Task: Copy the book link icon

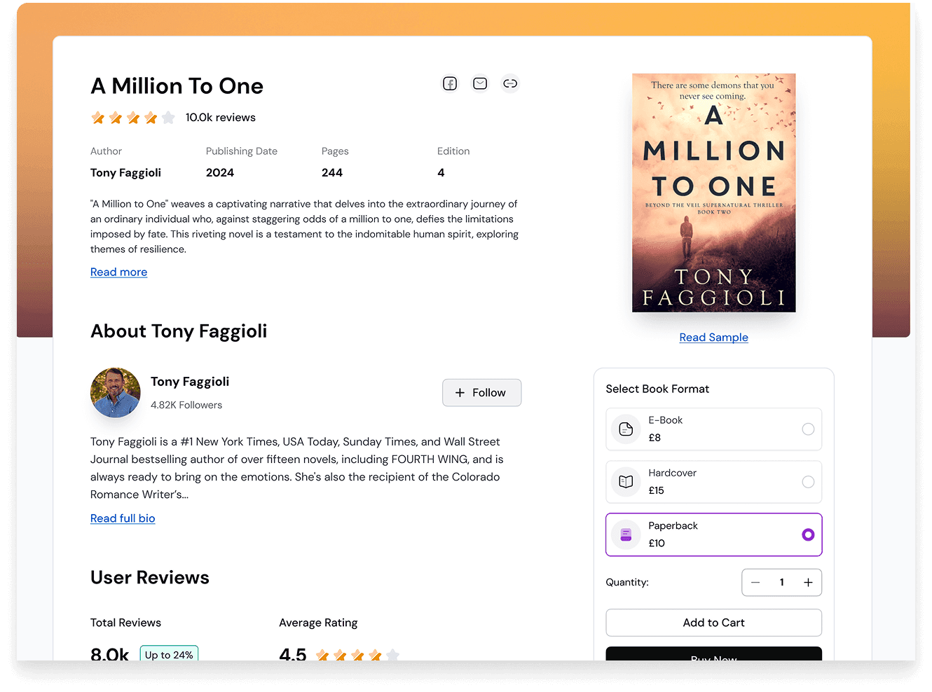Action: (510, 84)
